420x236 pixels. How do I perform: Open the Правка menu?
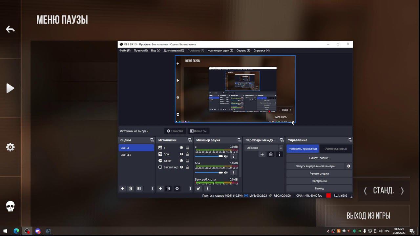point(141,50)
